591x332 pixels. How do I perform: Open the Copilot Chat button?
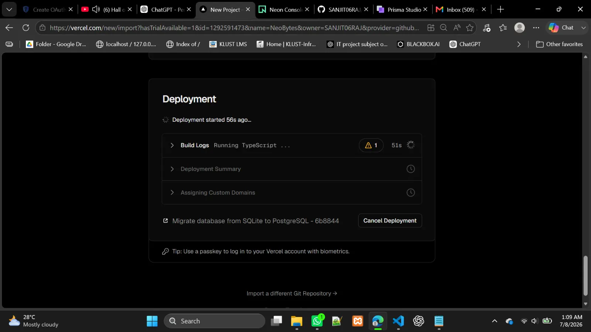pos(561,28)
